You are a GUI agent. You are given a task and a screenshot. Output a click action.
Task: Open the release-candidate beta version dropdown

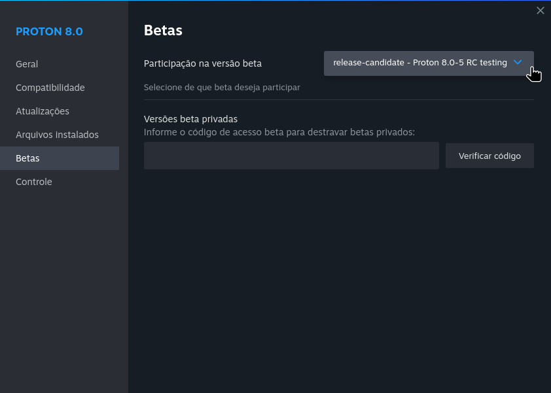point(429,63)
